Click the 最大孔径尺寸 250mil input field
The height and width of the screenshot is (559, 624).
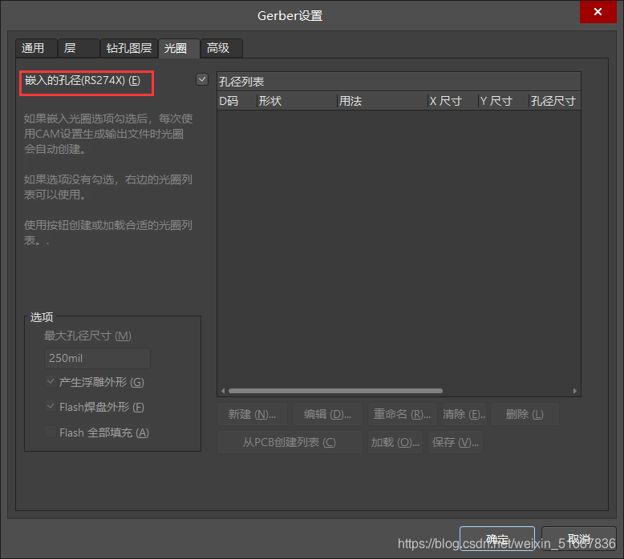pos(97,359)
